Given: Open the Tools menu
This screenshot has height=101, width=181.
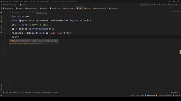Looking at the screenshot, I should pyautogui.click(x=34, y=2).
